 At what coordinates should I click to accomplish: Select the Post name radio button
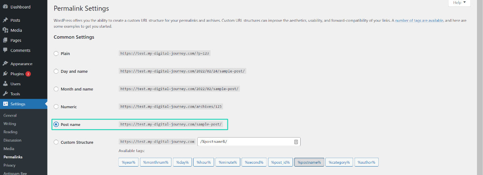point(56,124)
